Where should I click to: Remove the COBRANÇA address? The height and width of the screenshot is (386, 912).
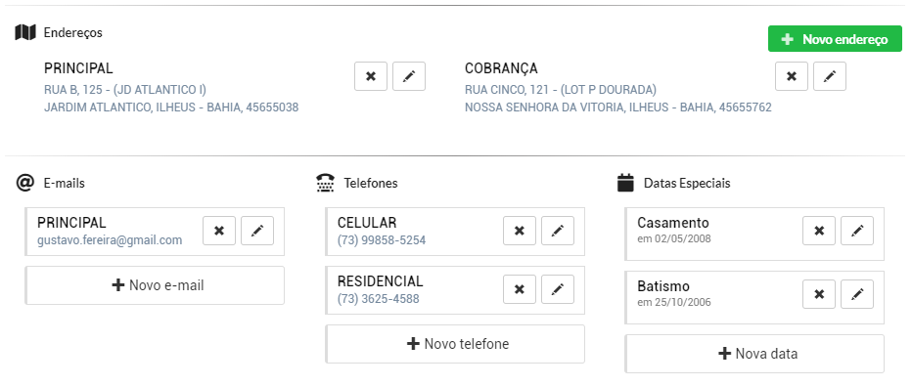792,76
